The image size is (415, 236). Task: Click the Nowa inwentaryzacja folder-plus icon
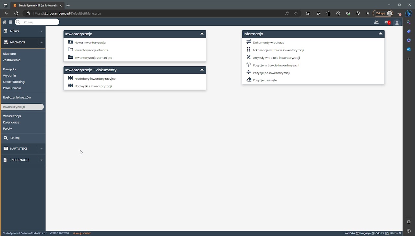70,42
